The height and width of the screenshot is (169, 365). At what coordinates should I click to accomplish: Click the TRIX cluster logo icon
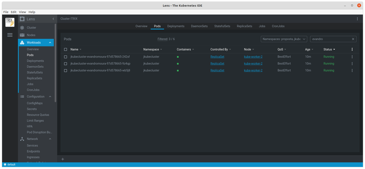pyautogui.click(x=10, y=22)
